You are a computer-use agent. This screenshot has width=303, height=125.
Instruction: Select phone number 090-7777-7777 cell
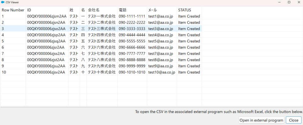coord(132,54)
